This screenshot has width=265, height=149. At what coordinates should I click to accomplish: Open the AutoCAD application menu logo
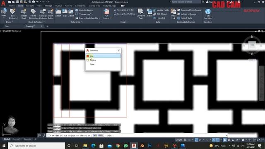pos(3,3)
